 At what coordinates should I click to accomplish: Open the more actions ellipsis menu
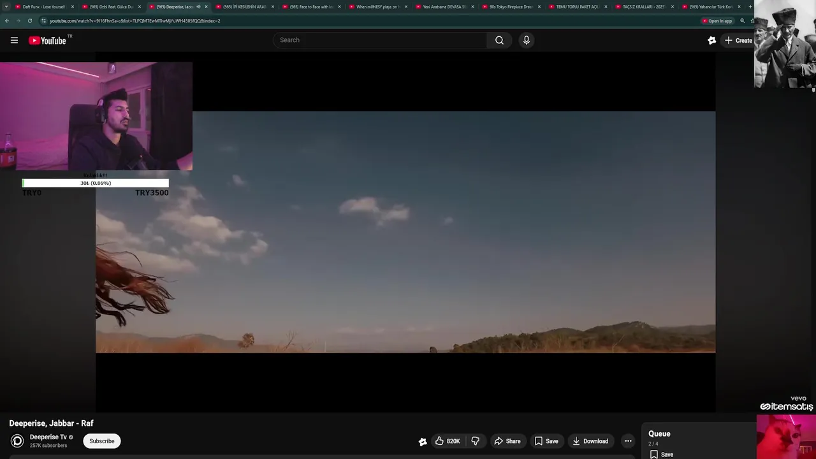click(x=628, y=441)
